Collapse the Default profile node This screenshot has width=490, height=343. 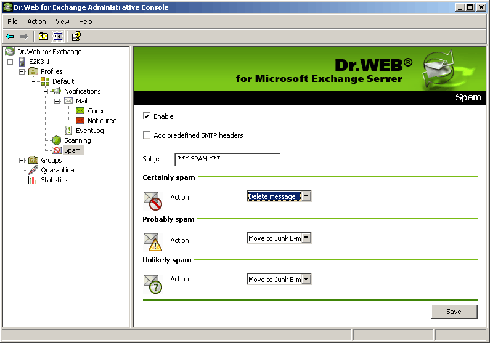click(x=33, y=81)
